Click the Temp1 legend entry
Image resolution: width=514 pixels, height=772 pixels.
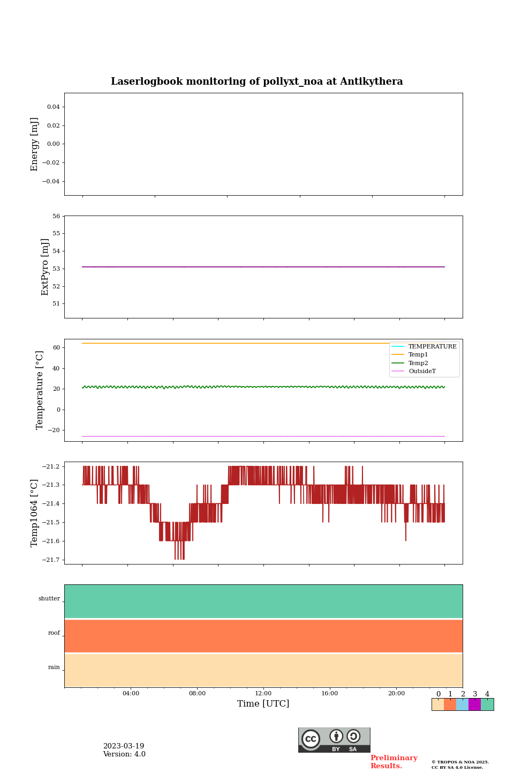pos(410,354)
